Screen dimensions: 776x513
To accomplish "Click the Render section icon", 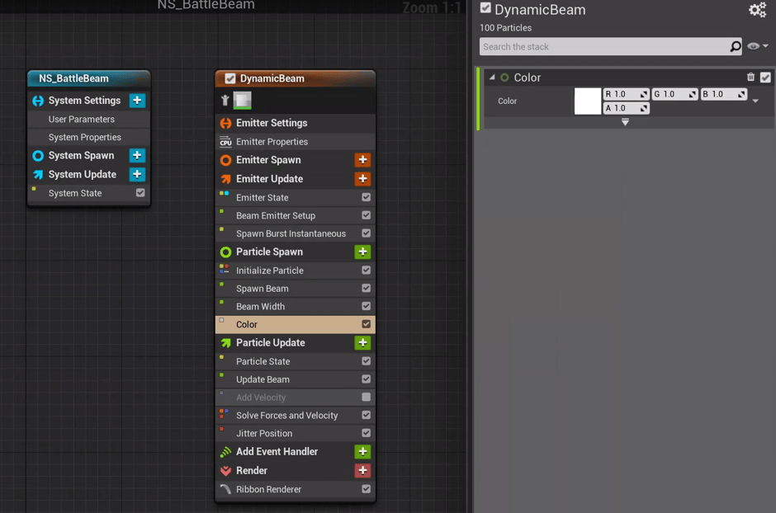I will (x=225, y=470).
